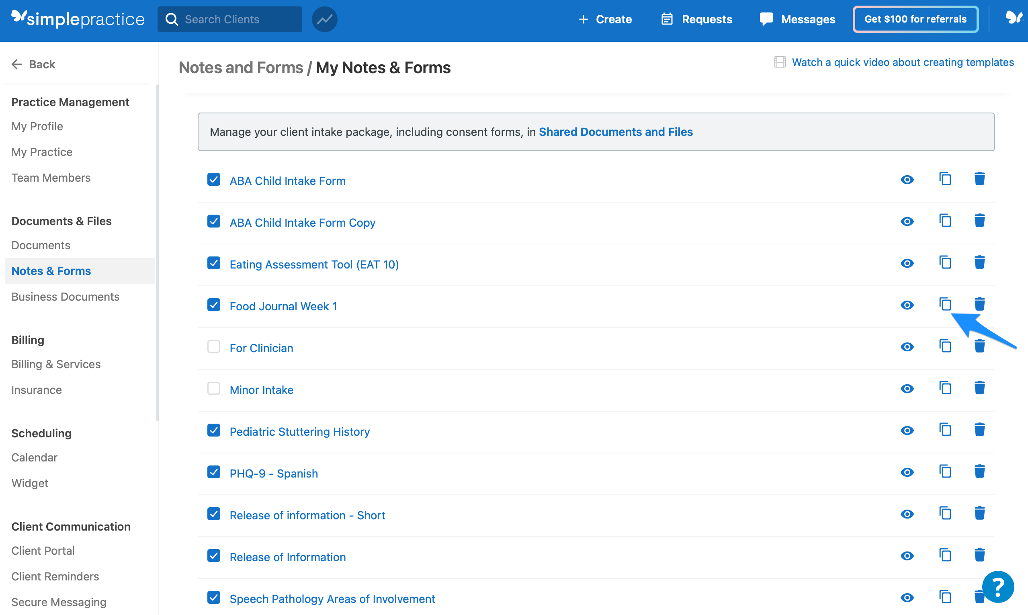Viewport: 1028px width, 615px height.
Task: Open Shared Documents and Files link
Action: point(615,132)
